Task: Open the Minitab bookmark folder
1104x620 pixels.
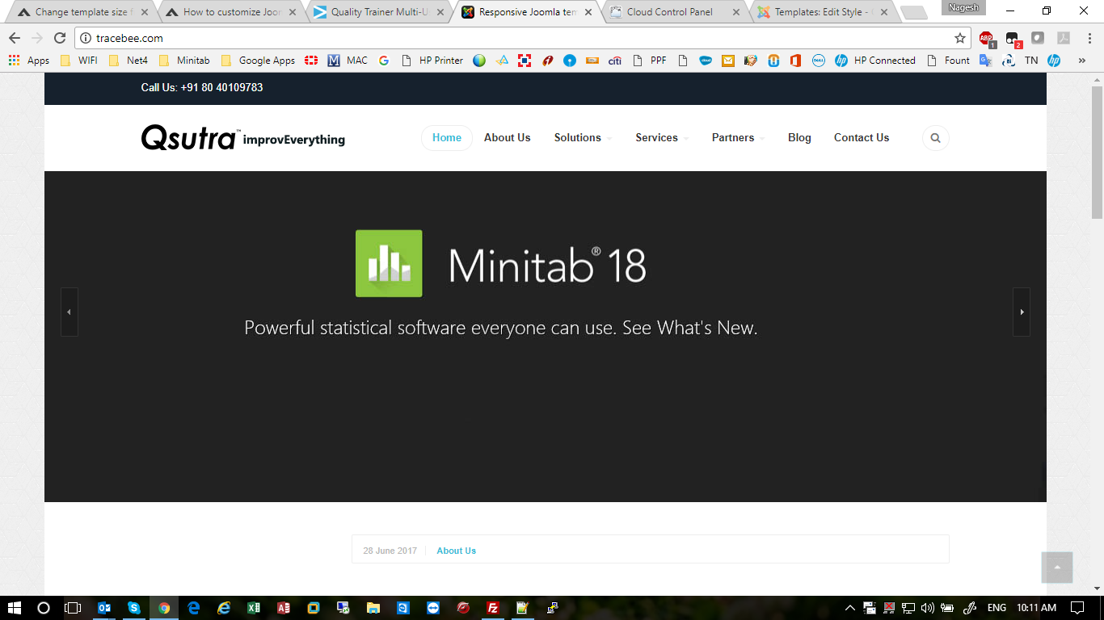Action: 184,61
